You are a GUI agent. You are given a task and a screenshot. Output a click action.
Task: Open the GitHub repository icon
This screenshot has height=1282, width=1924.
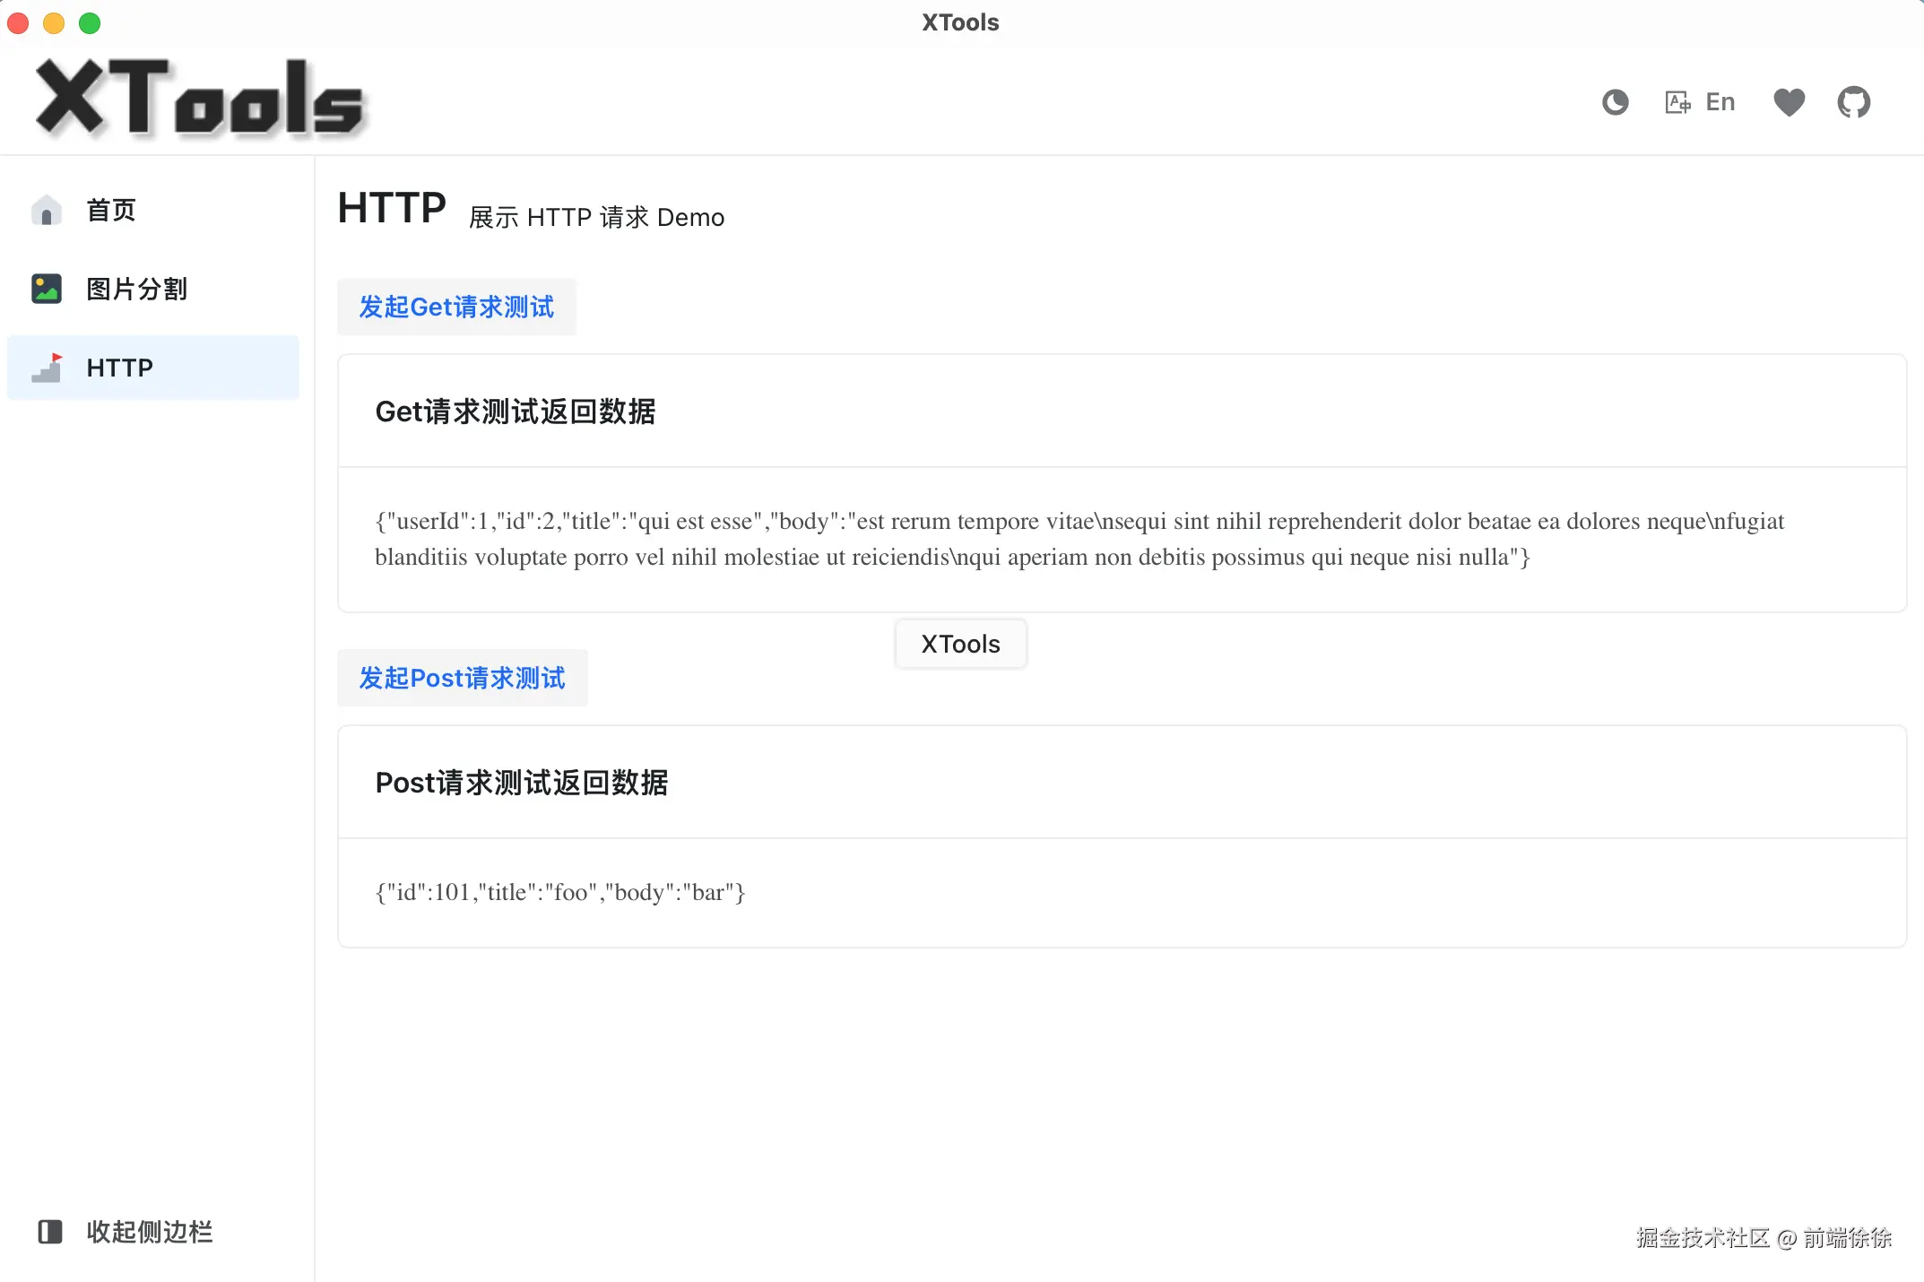[x=1853, y=101]
